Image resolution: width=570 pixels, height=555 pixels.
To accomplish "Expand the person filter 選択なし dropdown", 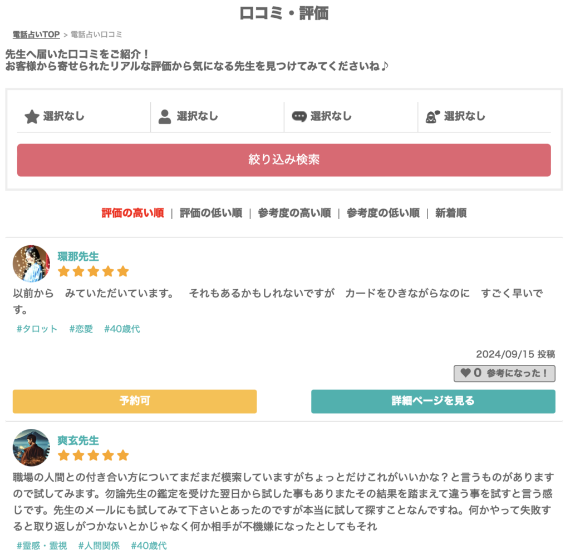I will (x=198, y=117).
